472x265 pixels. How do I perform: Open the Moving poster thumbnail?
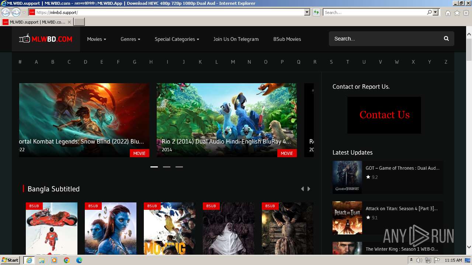tap(170, 229)
